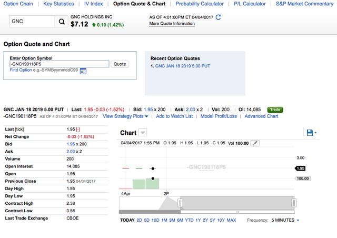This screenshot has width=337, height=238.
Task: Select the Option Quote & Chart tab
Action: pos(139,4)
